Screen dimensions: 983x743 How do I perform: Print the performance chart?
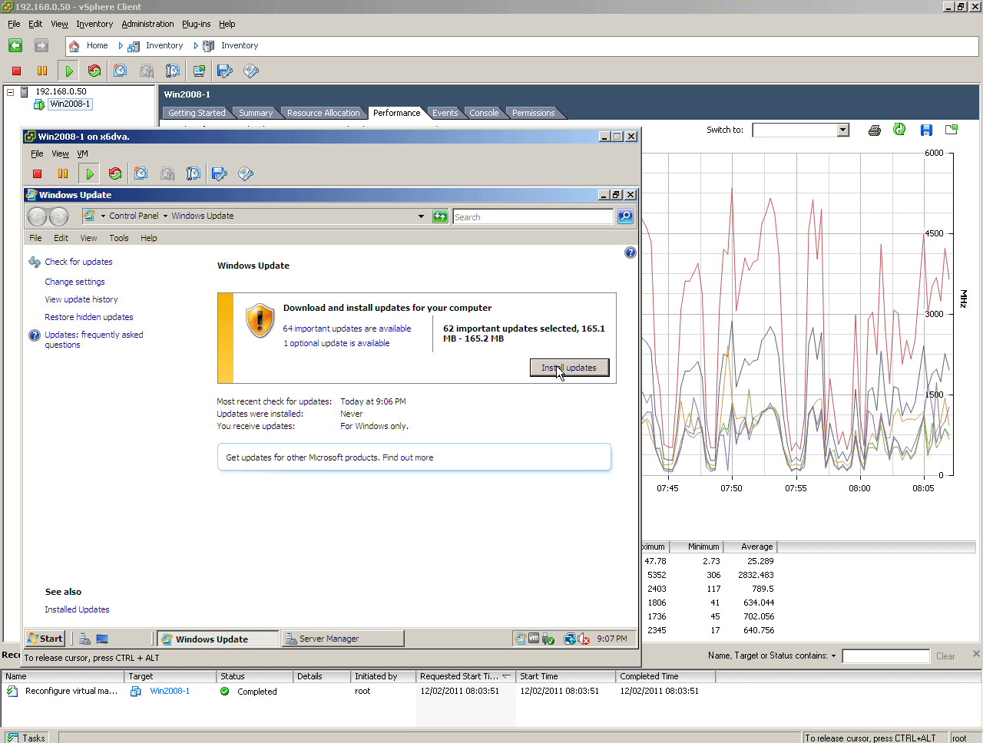(874, 130)
